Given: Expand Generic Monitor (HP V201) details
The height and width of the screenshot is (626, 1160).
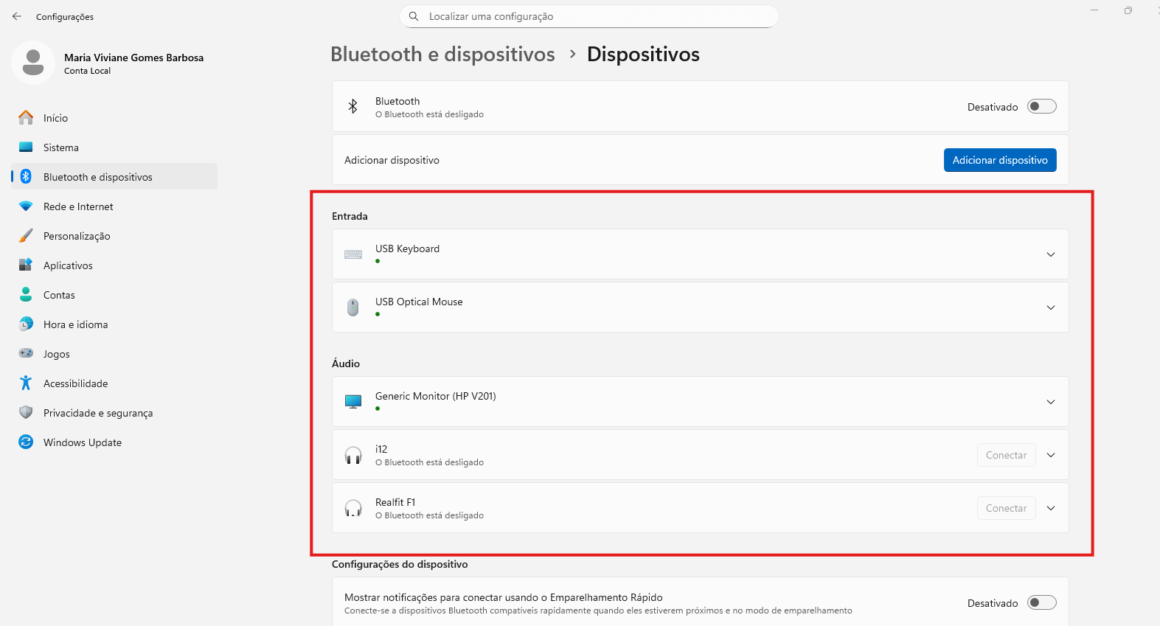Looking at the screenshot, I should click(x=1050, y=402).
